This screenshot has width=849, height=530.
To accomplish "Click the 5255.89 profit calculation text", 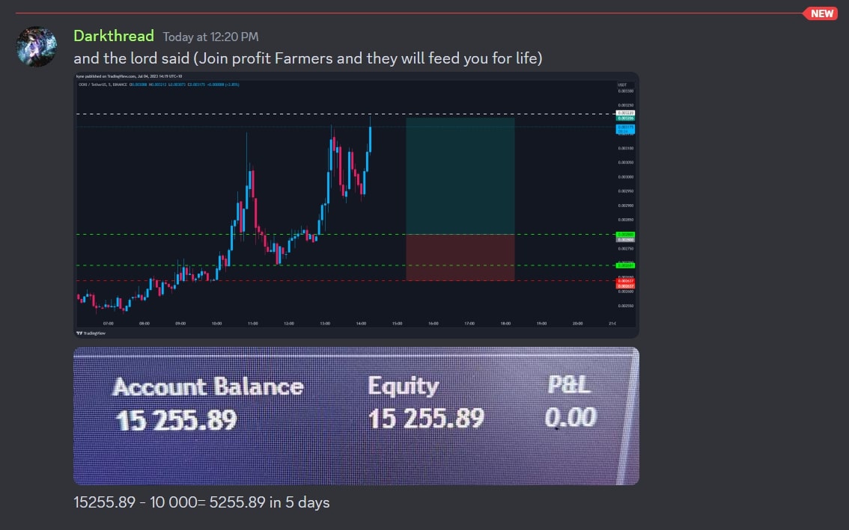I will (x=202, y=502).
